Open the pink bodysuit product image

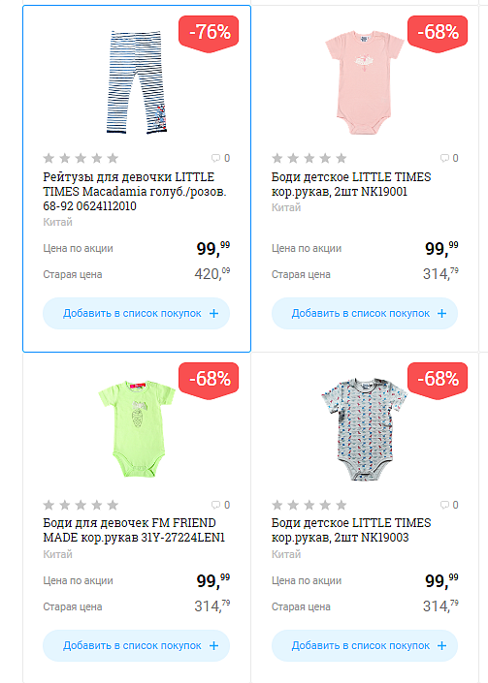(365, 82)
